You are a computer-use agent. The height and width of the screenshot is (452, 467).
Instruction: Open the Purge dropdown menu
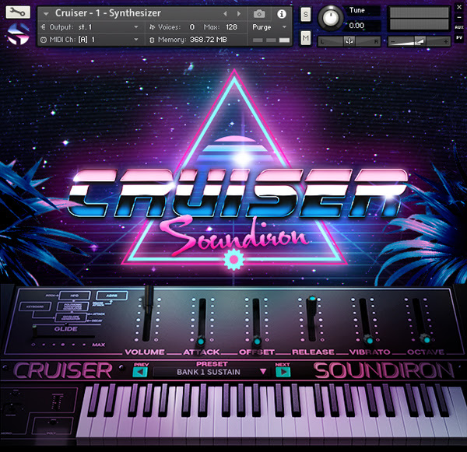click(x=284, y=27)
